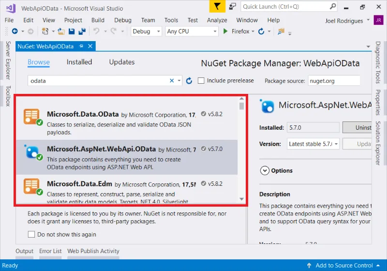This screenshot has width=387, height=271.
Task: Open the Analyze menu
Action: coord(217,20)
